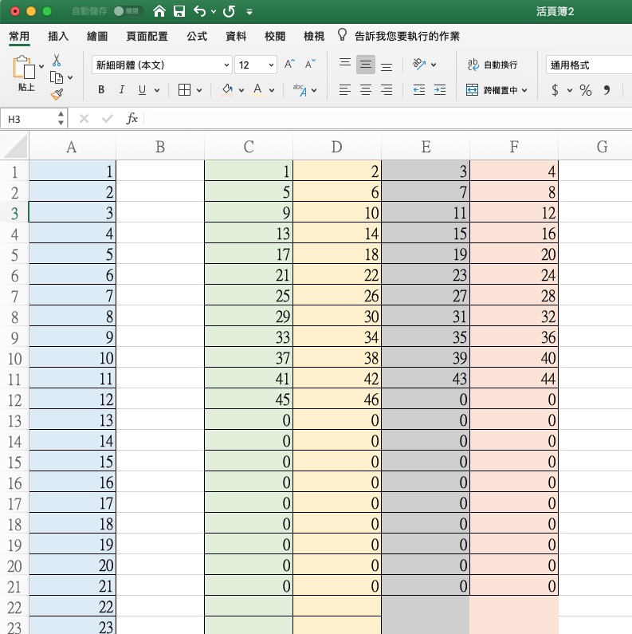Open the 公式 (Formulas) tab

click(197, 36)
